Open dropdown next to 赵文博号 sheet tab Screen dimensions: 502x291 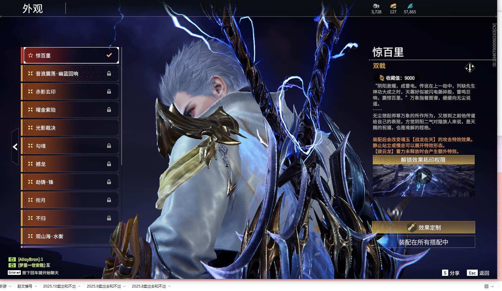tap(36, 286)
